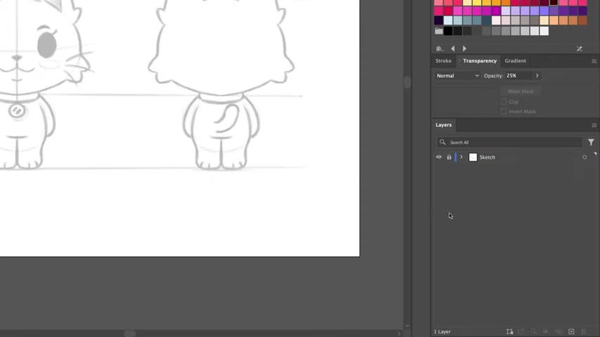The height and width of the screenshot is (337, 600).
Task: Click the Locate Object magnifier icon
Action: click(533, 331)
